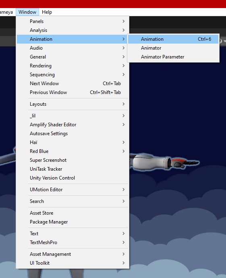
Task: Open the Animation window from submenu
Action: (x=173, y=39)
